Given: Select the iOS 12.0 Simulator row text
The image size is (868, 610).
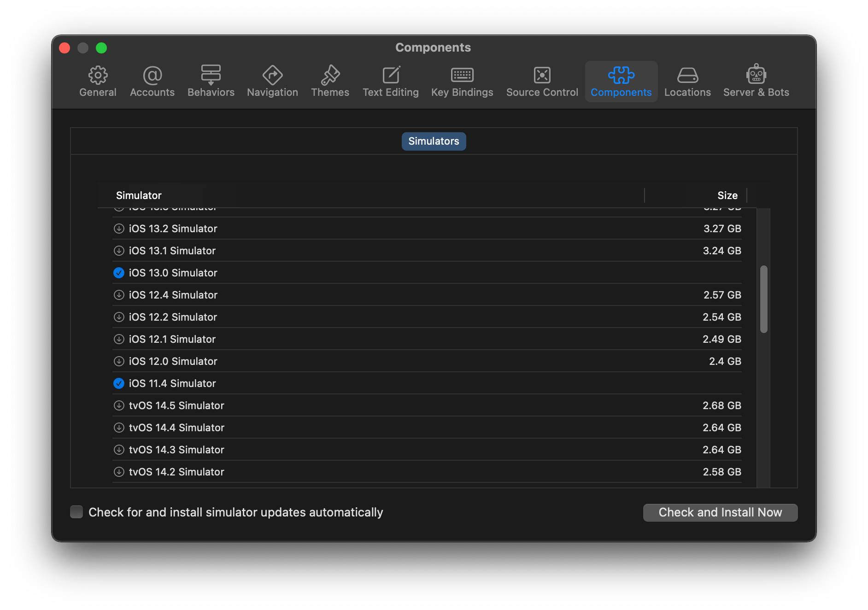Looking at the screenshot, I should coord(173,361).
